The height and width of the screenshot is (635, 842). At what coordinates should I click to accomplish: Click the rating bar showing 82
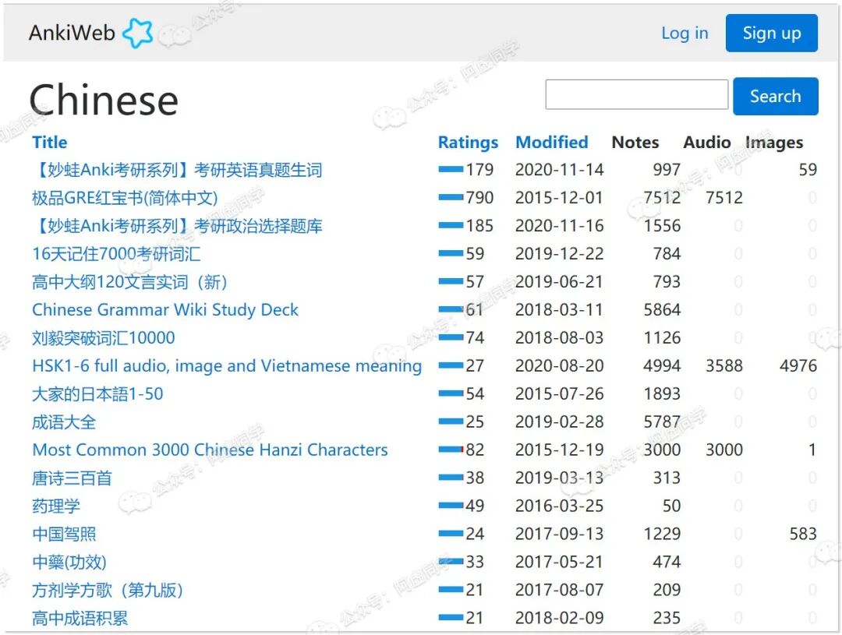click(451, 450)
